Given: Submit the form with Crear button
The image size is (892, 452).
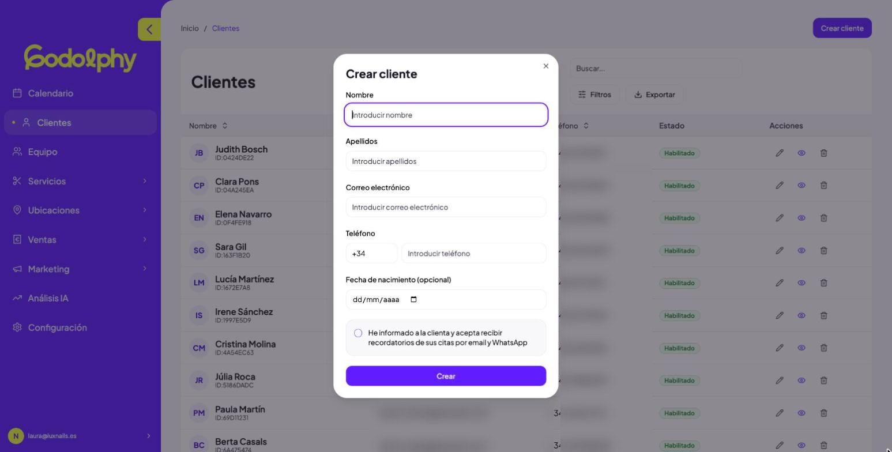Looking at the screenshot, I should (446, 376).
